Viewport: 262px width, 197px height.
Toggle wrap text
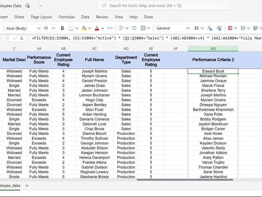[134, 28]
